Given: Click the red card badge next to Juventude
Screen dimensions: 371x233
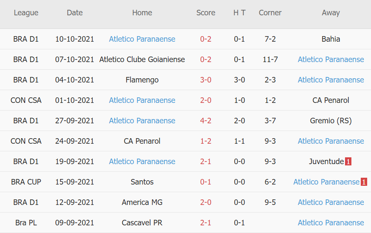Looking at the screenshot, I should point(348,162).
